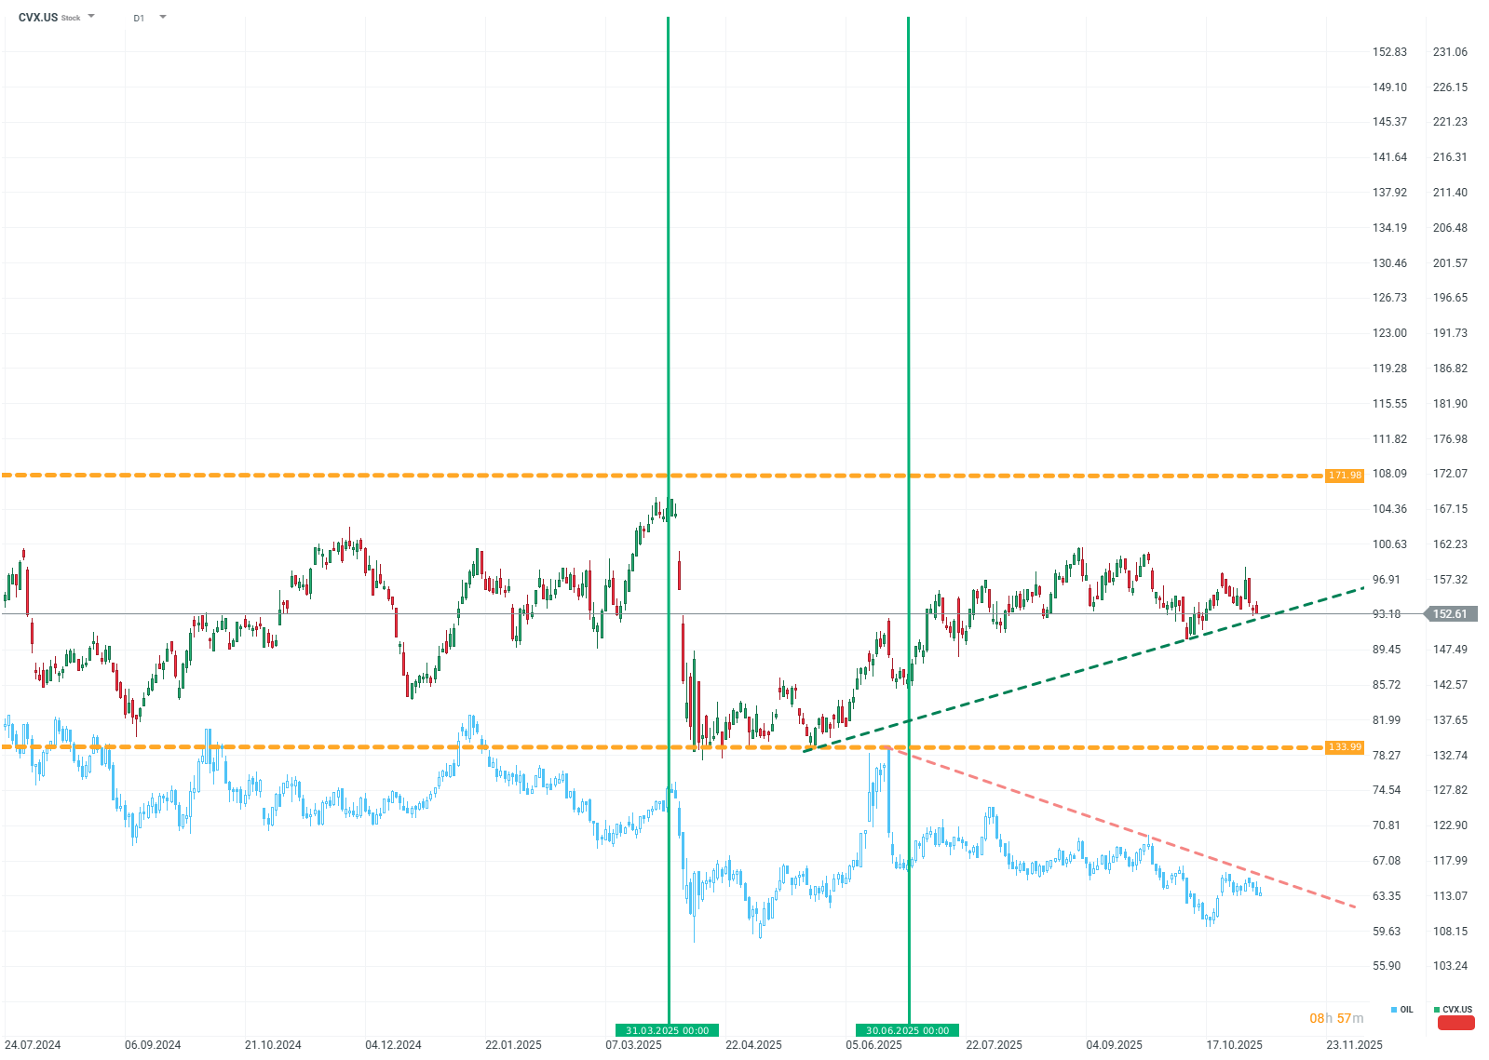Screen dimensions: 1489x1060
Task: Click the 22.04.2025 date axis label
Action: (753, 1045)
